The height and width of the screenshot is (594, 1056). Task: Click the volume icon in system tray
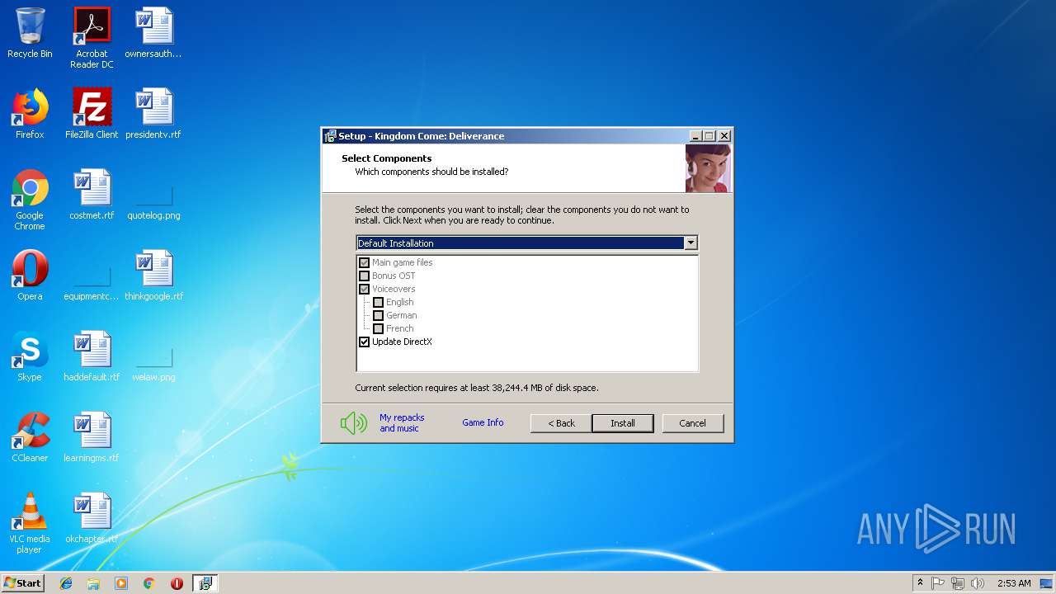[977, 583]
